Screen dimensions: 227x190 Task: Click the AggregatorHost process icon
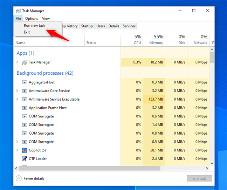(x=24, y=82)
